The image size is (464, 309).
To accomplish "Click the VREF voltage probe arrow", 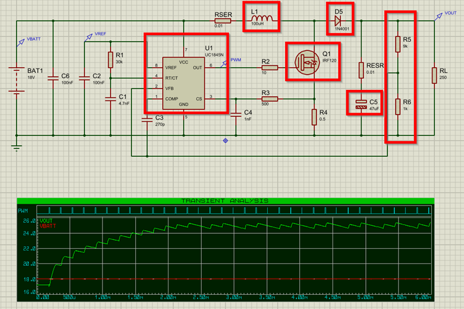I will click(x=88, y=38).
